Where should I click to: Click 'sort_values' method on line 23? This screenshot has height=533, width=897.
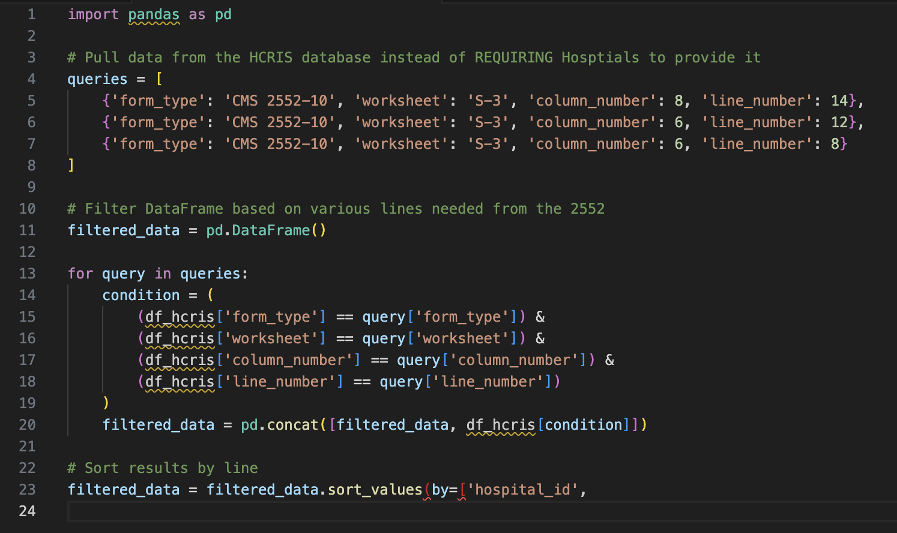(375, 490)
